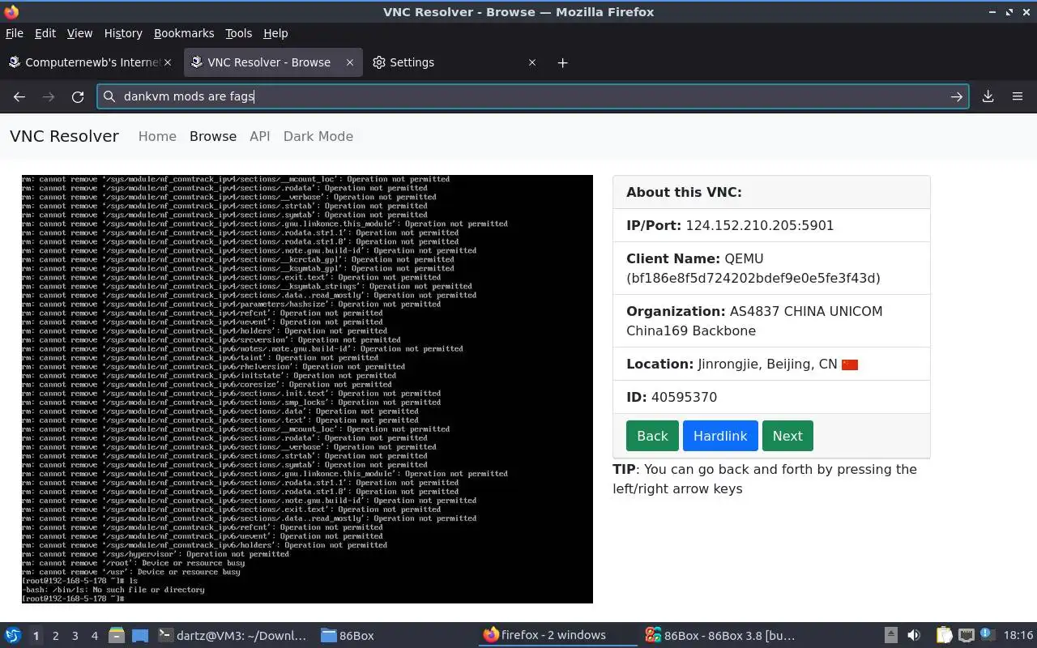The width and height of the screenshot is (1037, 648).
Task: Close the Computernewb's Internet tab
Action: [168, 62]
